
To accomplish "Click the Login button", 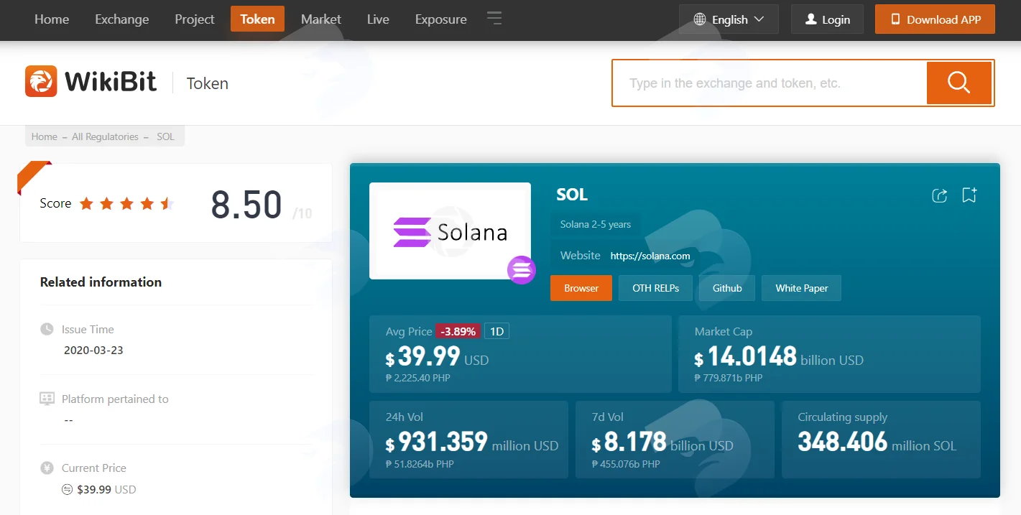I will [x=827, y=19].
